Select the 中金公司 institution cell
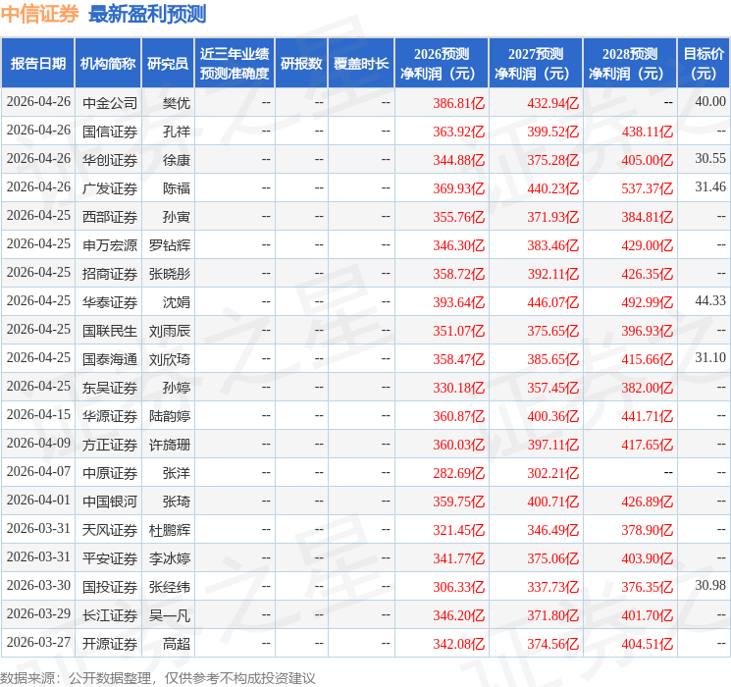The width and height of the screenshot is (731, 687). (110, 103)
